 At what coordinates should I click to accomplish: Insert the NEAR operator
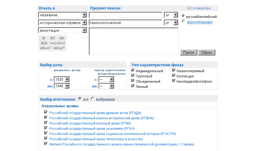point(44,43)
